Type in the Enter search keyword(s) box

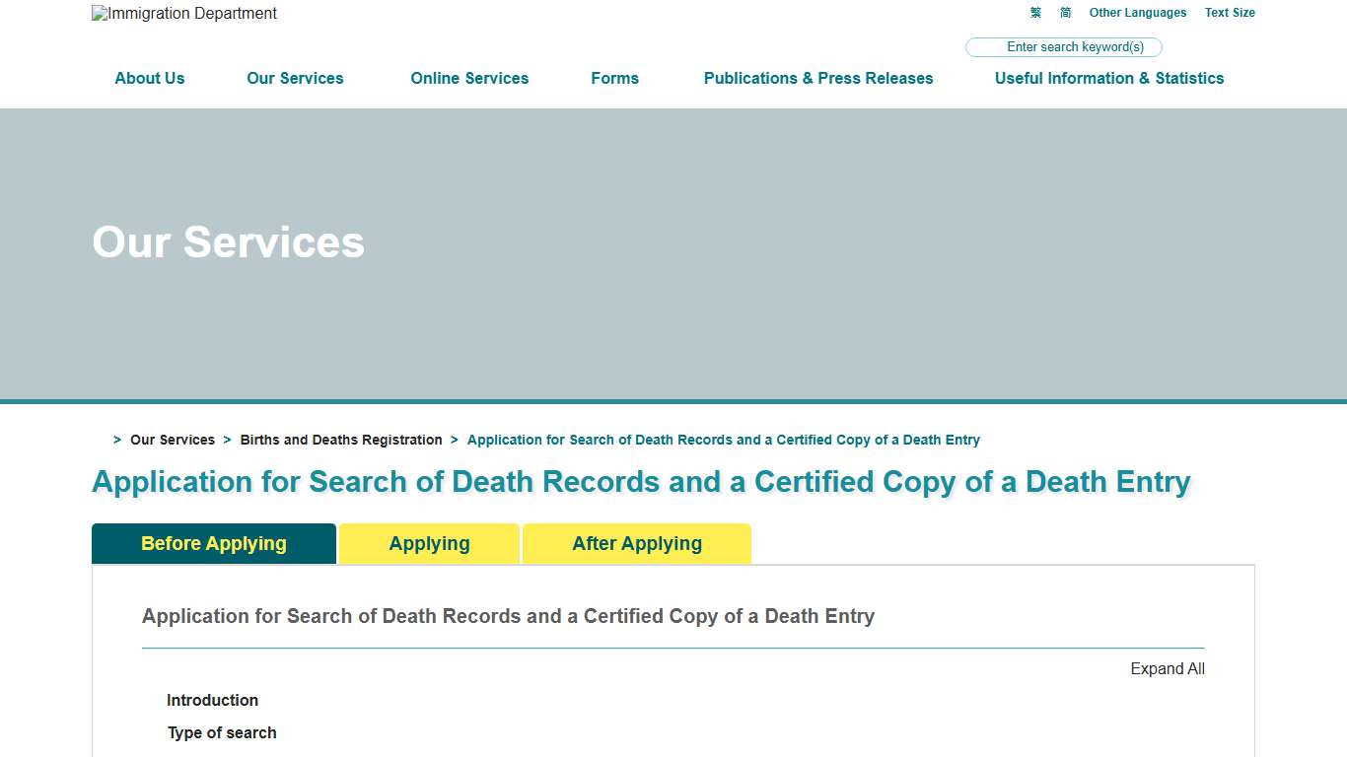(1063, 46)
